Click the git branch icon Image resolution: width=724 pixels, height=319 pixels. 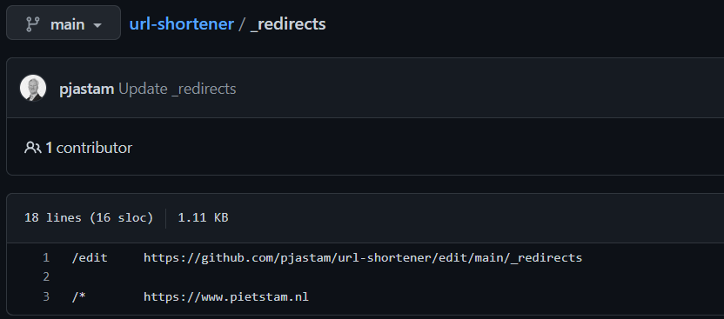33,24
